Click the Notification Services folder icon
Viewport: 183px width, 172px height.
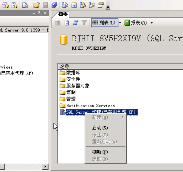click(62, 106)
